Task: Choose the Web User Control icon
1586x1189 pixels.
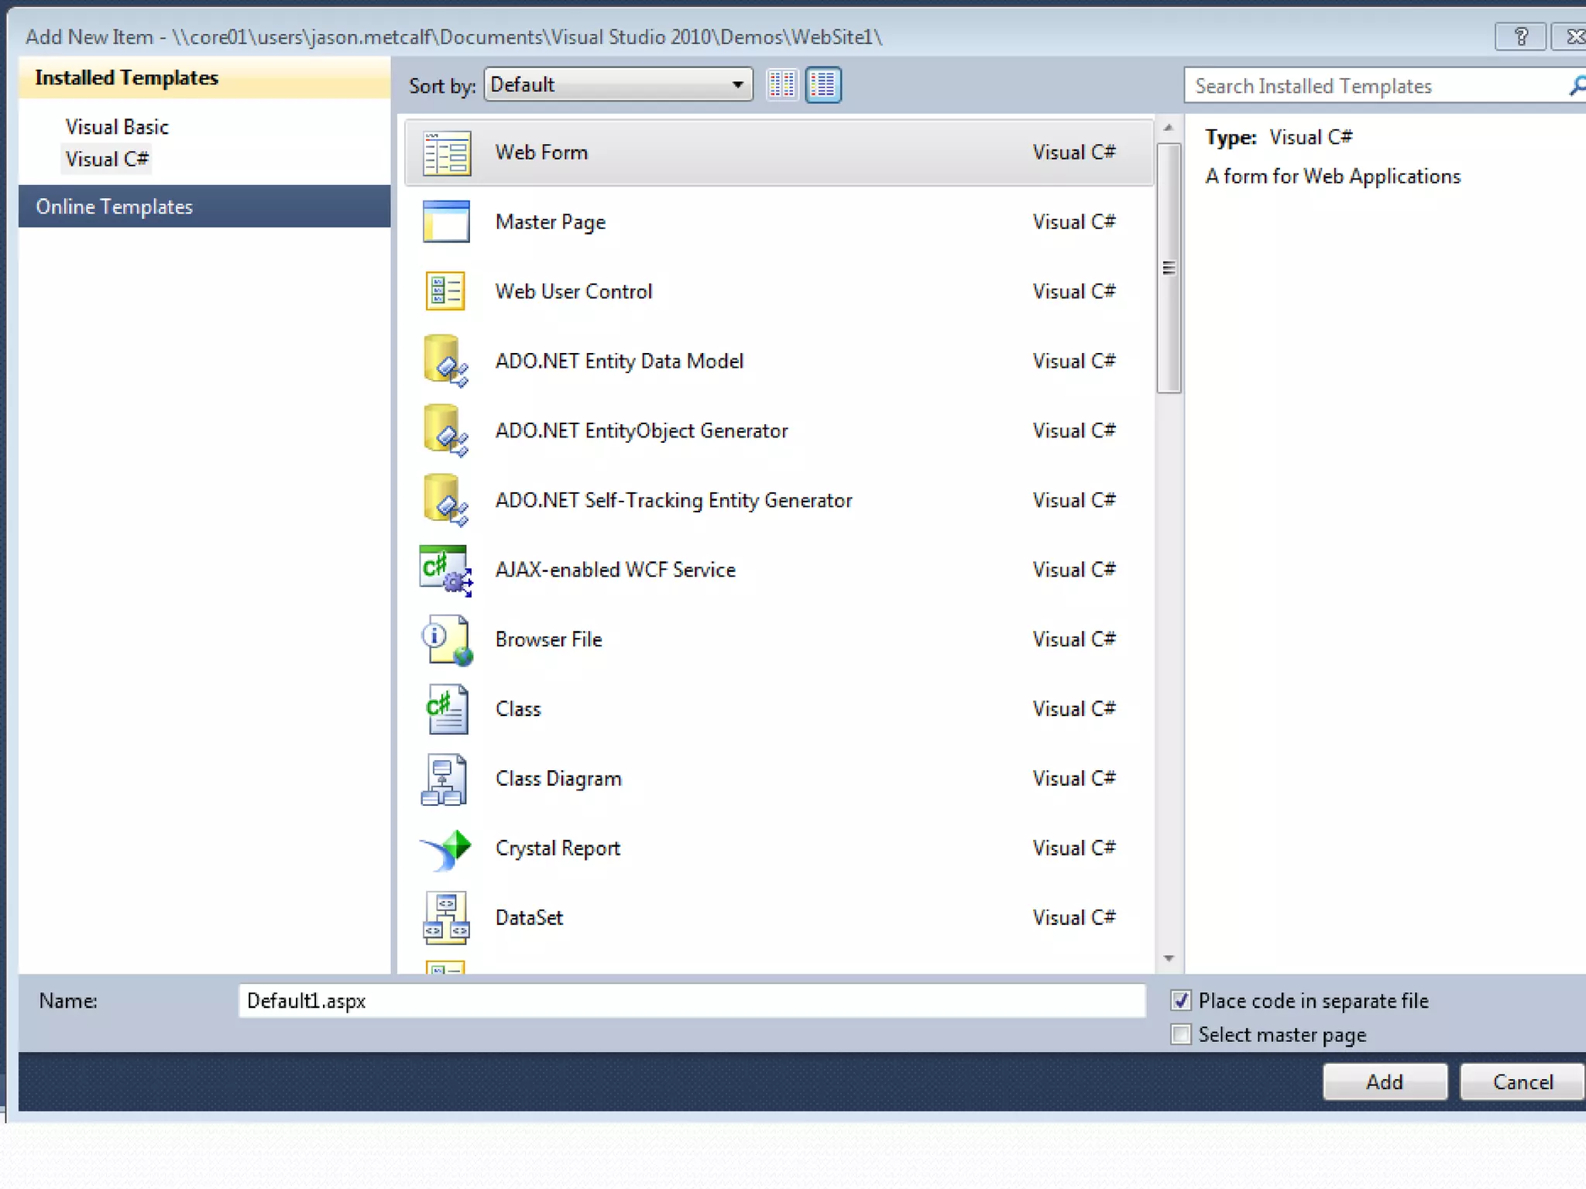Action: tap(446, 292)
